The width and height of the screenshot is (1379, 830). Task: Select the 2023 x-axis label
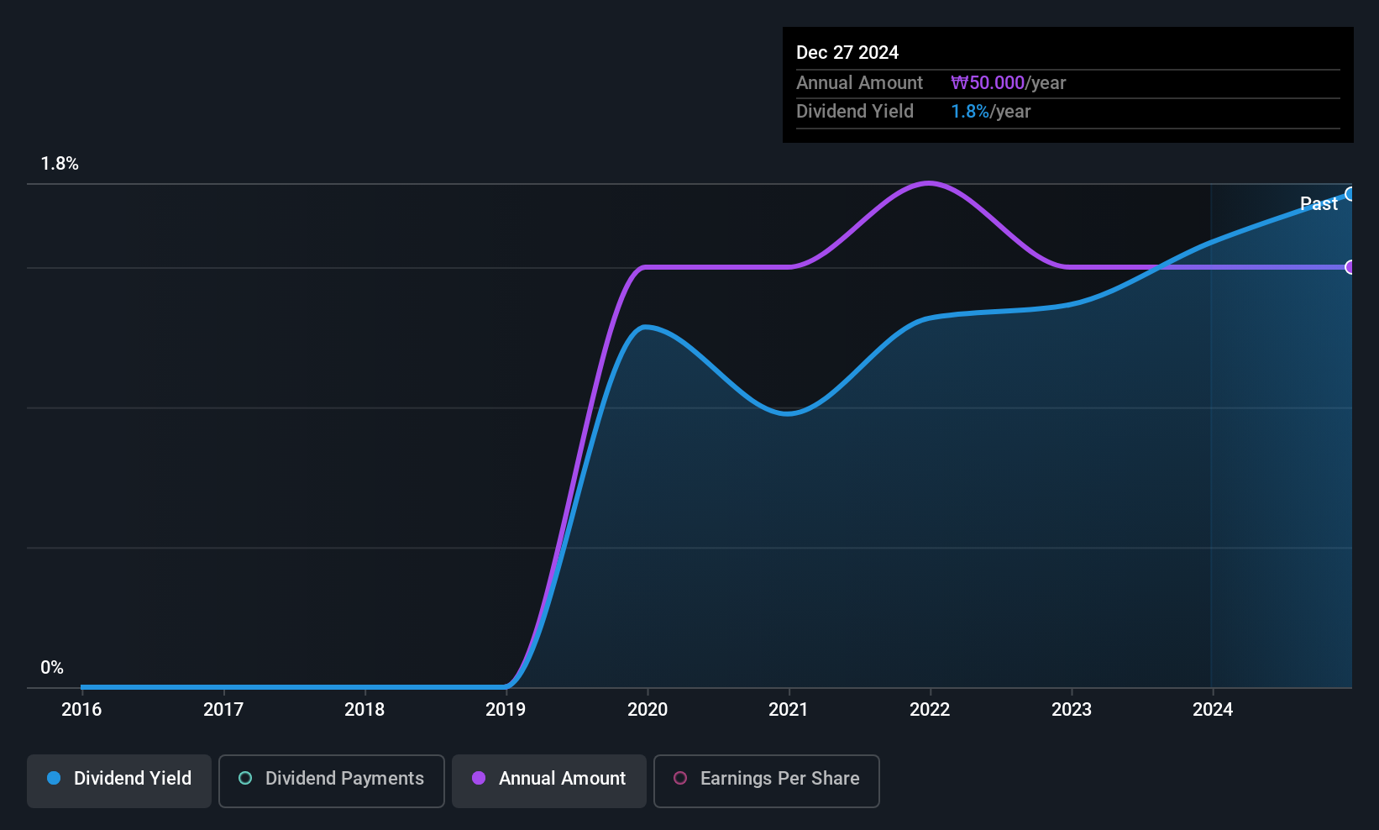tap(1072, 710)
